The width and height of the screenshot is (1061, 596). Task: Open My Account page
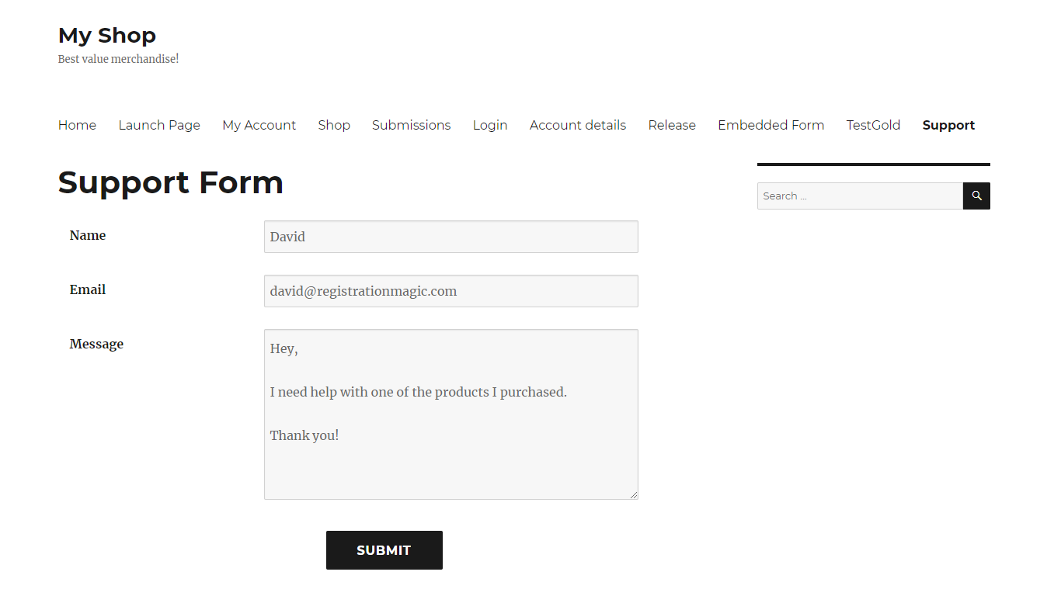tap(259, 125)
